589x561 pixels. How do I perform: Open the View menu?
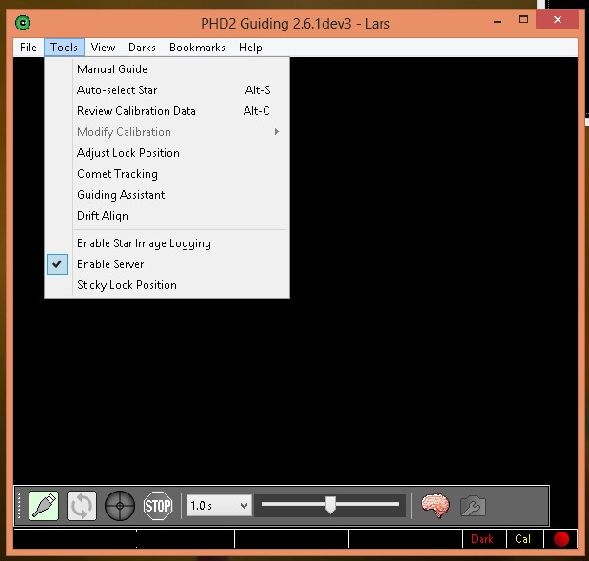click(x=103, y=48)
